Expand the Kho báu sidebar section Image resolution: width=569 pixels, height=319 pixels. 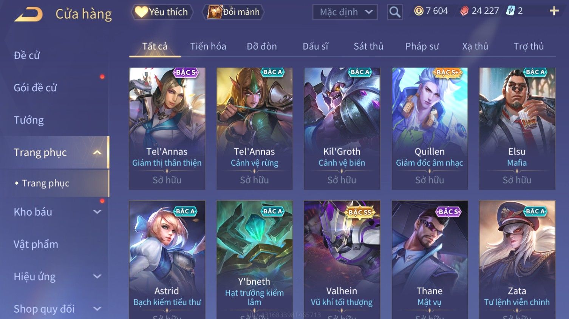(97, 212)
